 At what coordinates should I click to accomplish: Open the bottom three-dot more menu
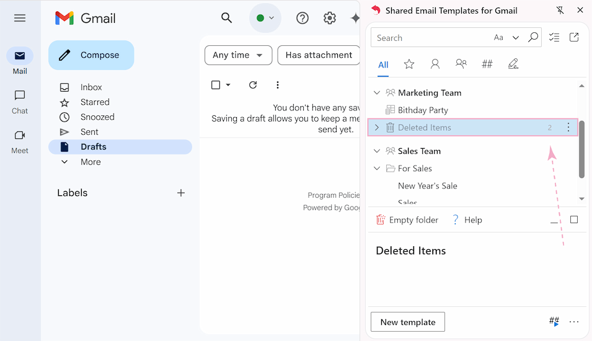574,322
